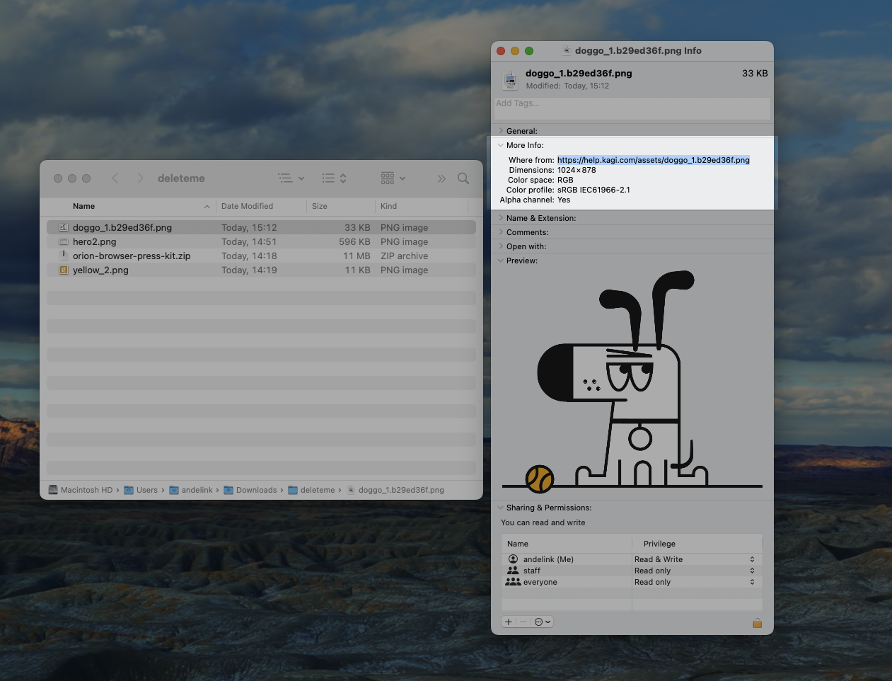Change privilege for everyone group

pyautogui.click(x=695, y=582)
